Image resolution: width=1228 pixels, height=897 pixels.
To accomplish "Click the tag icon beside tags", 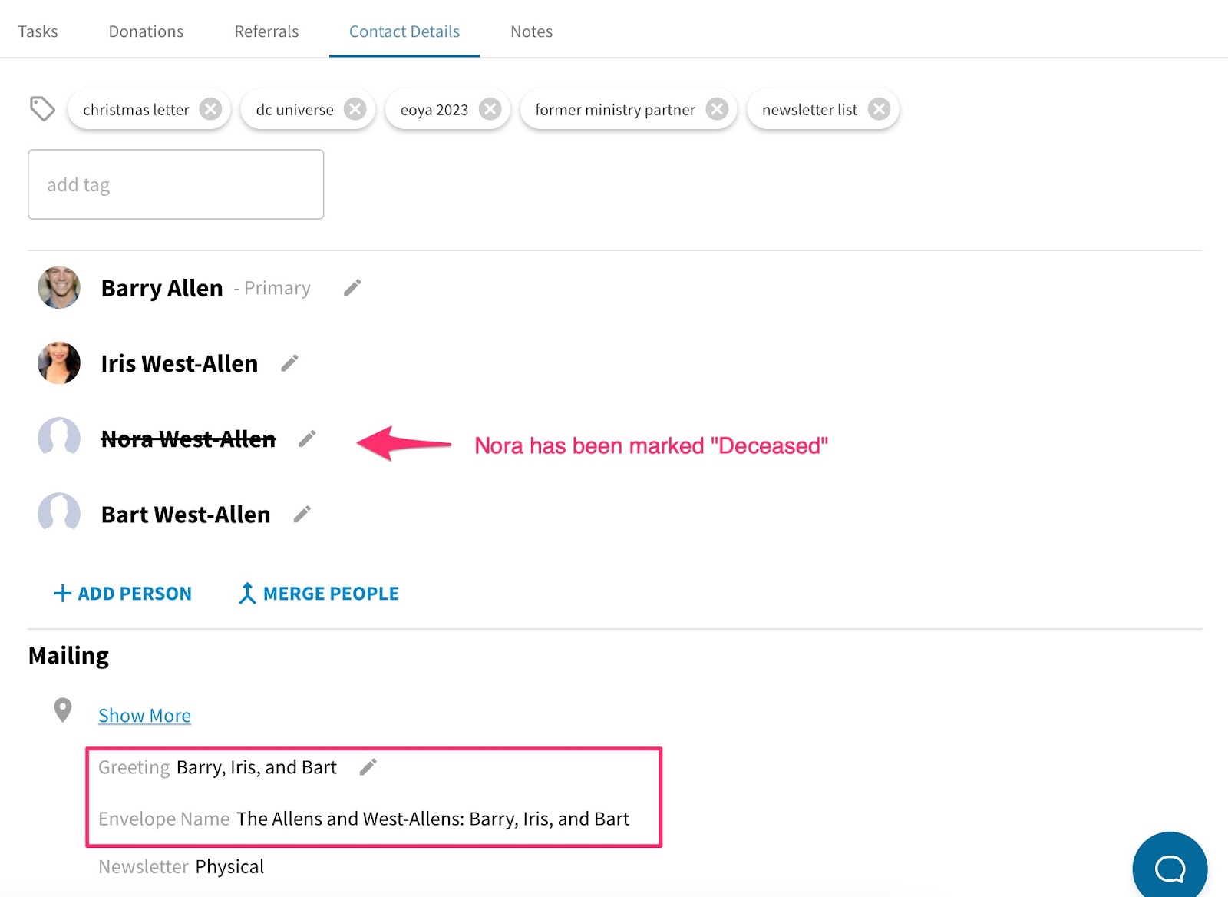I will 42,109.
